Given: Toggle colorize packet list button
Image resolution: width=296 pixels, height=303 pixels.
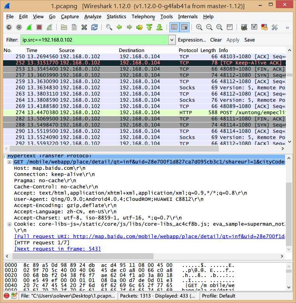Looking at the screenshot, I should 174,27.
